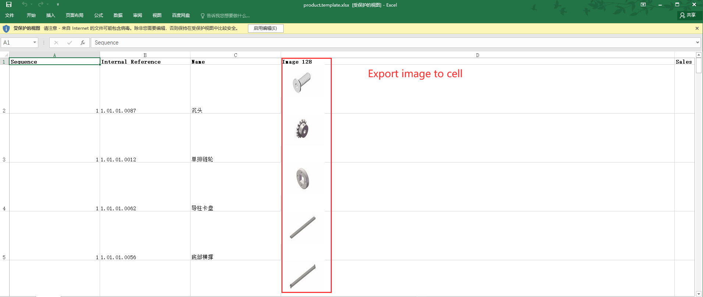Select row 5 header

(4, 236)
